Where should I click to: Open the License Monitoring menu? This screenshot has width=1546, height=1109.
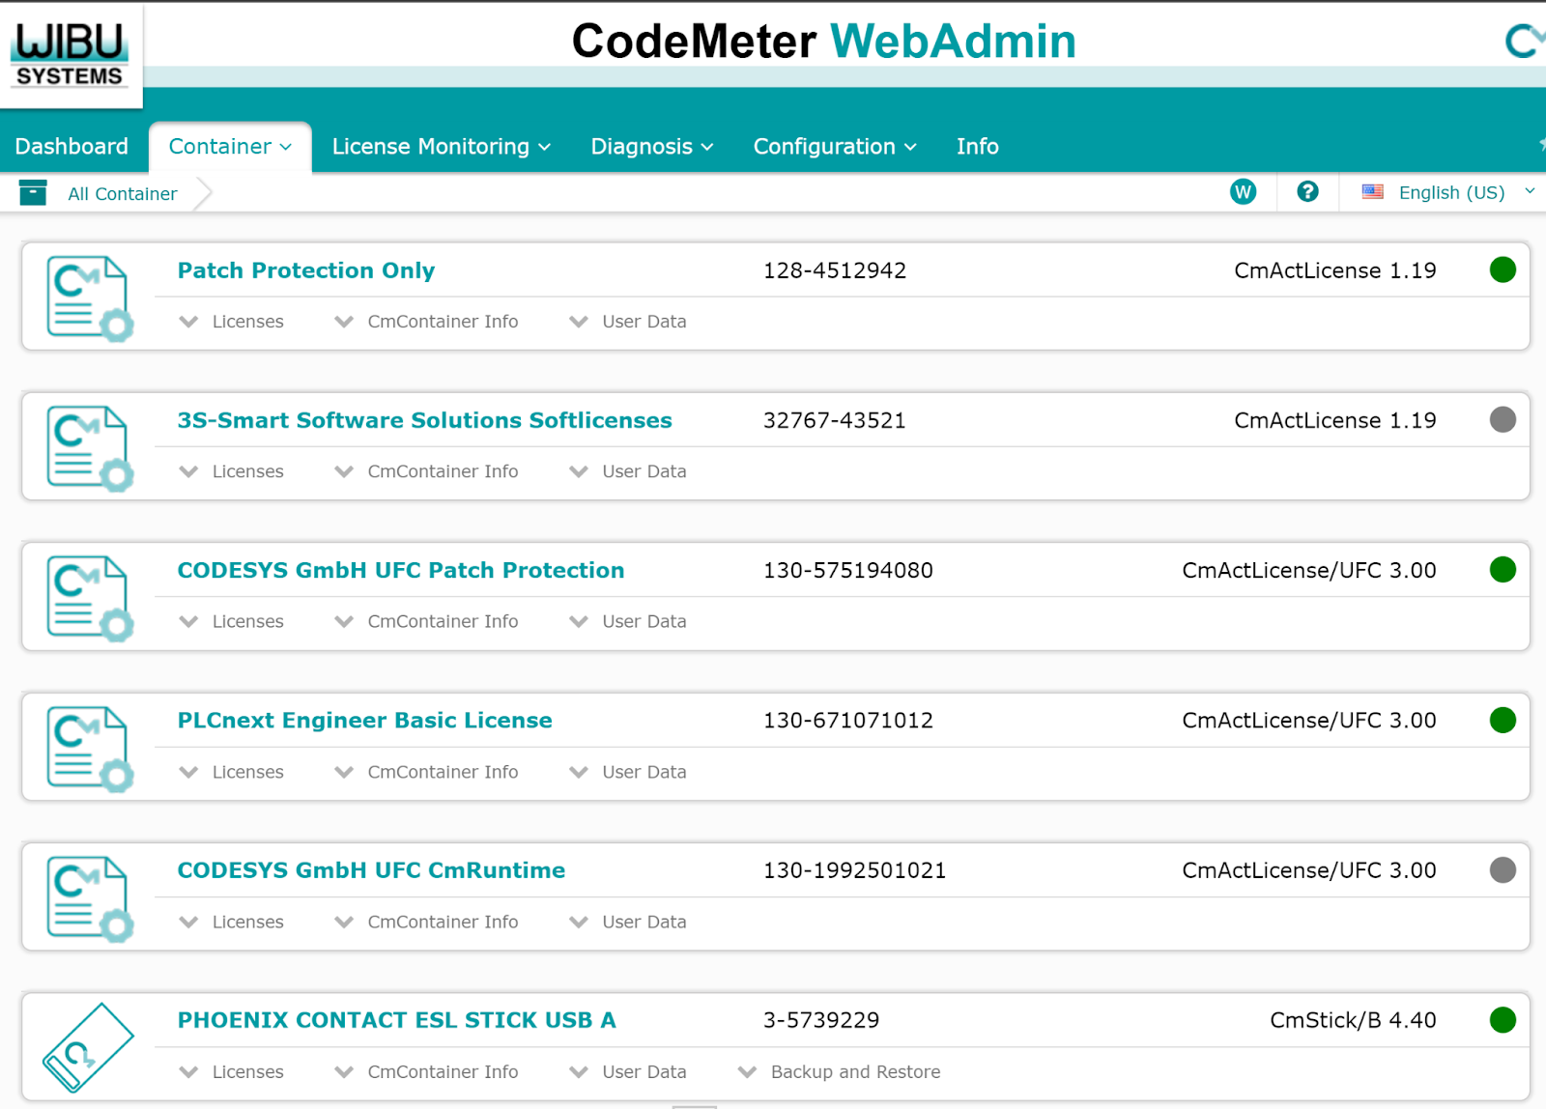[x=441, y=146]
